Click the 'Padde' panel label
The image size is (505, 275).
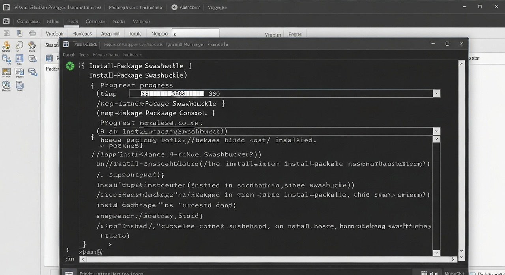(x=52, y=69)
